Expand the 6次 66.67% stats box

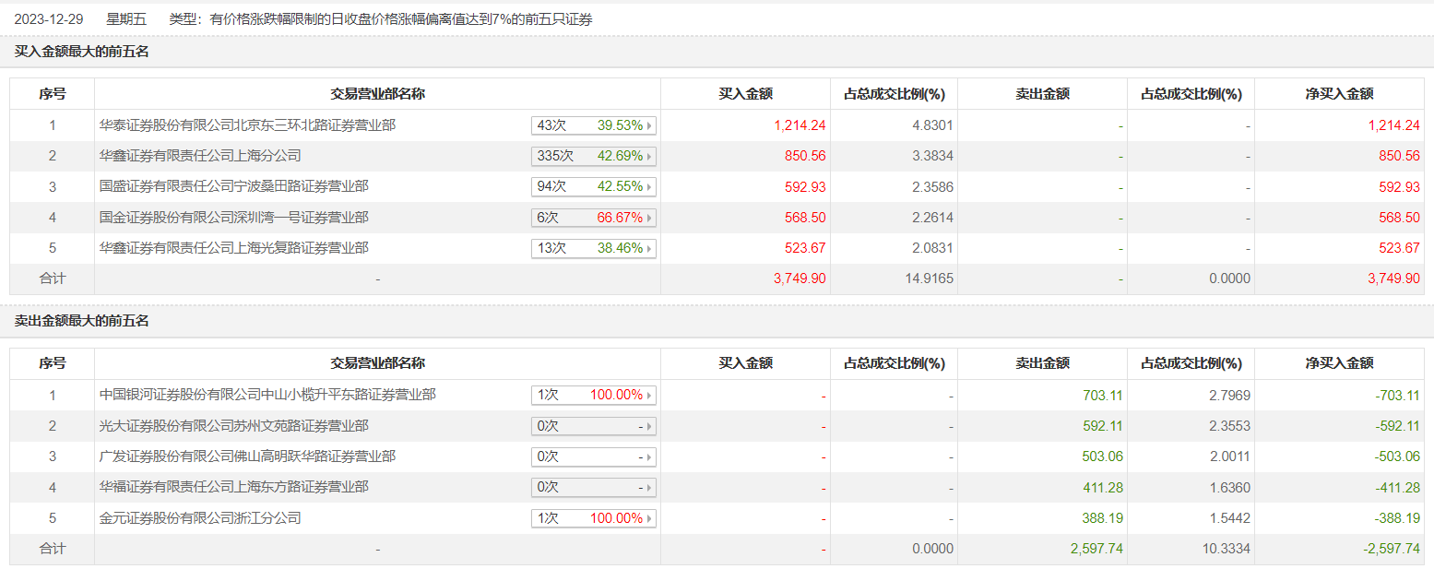(593, 218)
